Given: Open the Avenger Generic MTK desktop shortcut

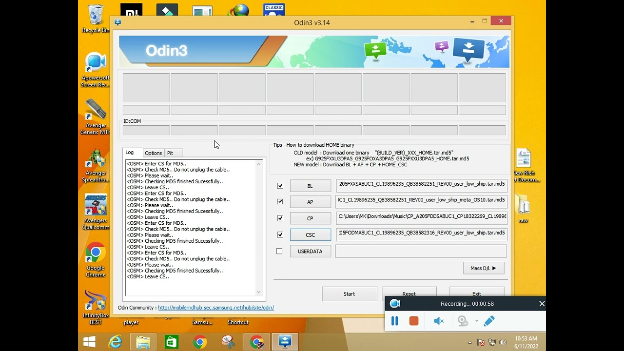Looking at the screenshot, I should point(96,117).
